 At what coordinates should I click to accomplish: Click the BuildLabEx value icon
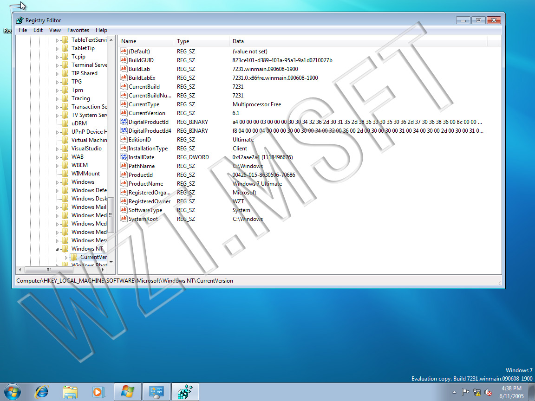tap(124, 78)
